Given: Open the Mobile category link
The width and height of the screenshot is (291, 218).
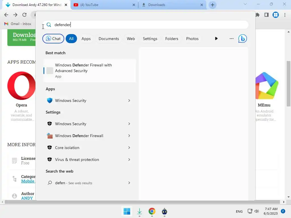Looking at the screenshot, I should pos(28,181).
